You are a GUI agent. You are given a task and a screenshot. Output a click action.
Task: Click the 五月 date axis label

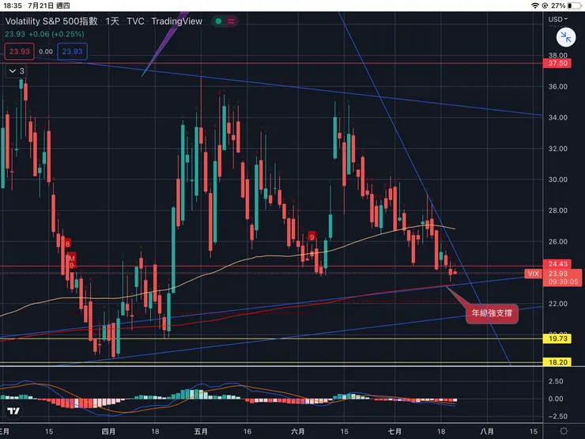click(201, 432)
